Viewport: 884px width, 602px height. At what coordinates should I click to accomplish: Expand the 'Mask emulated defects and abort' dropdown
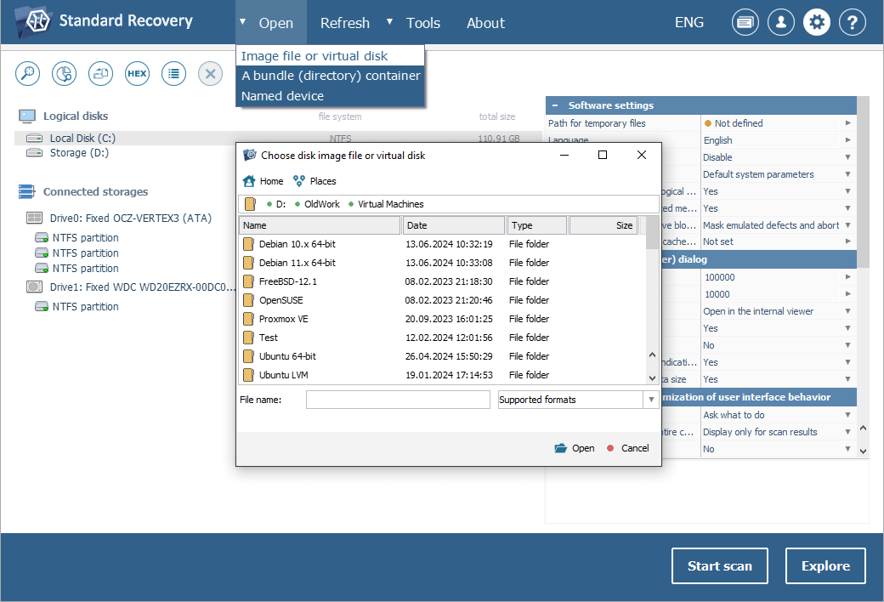(x=847, y=225)
